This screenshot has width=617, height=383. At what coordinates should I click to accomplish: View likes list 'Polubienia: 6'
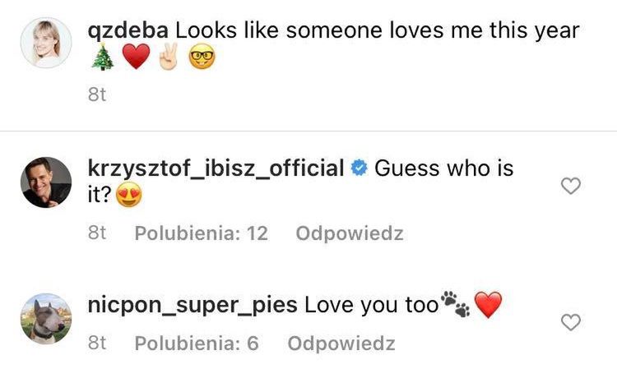click(196, 343)
